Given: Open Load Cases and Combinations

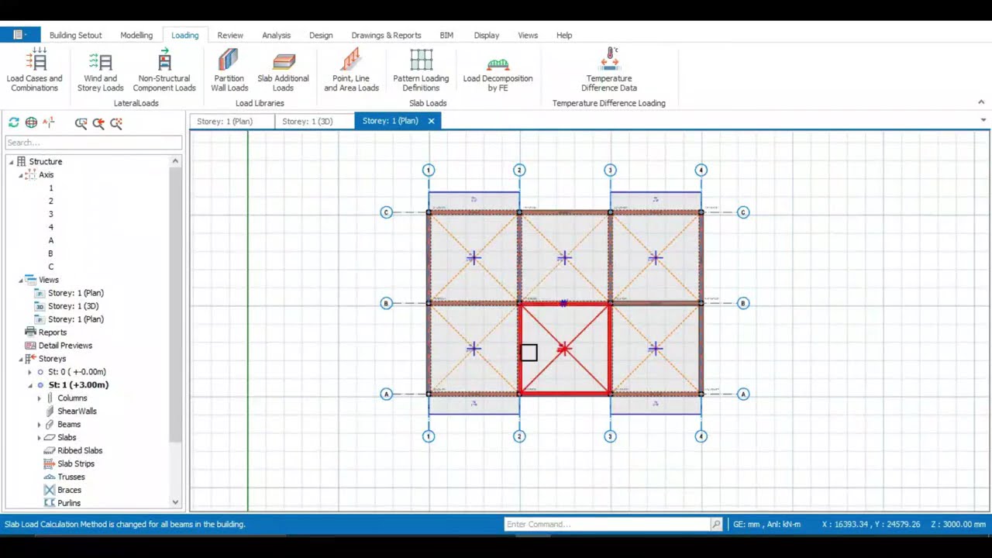Looking at the screenshot, I should (34, 71).
